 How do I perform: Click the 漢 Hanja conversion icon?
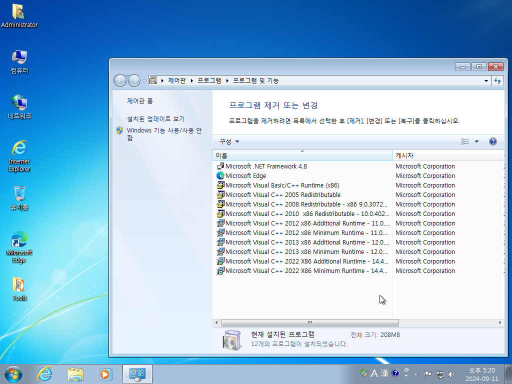tap(384, 373)
